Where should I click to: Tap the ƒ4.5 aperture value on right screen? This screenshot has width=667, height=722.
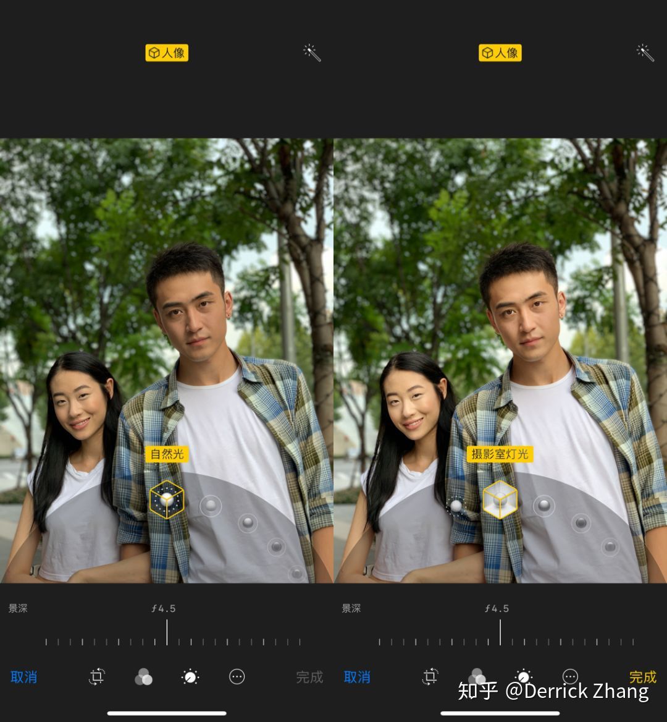coord(497,608)
